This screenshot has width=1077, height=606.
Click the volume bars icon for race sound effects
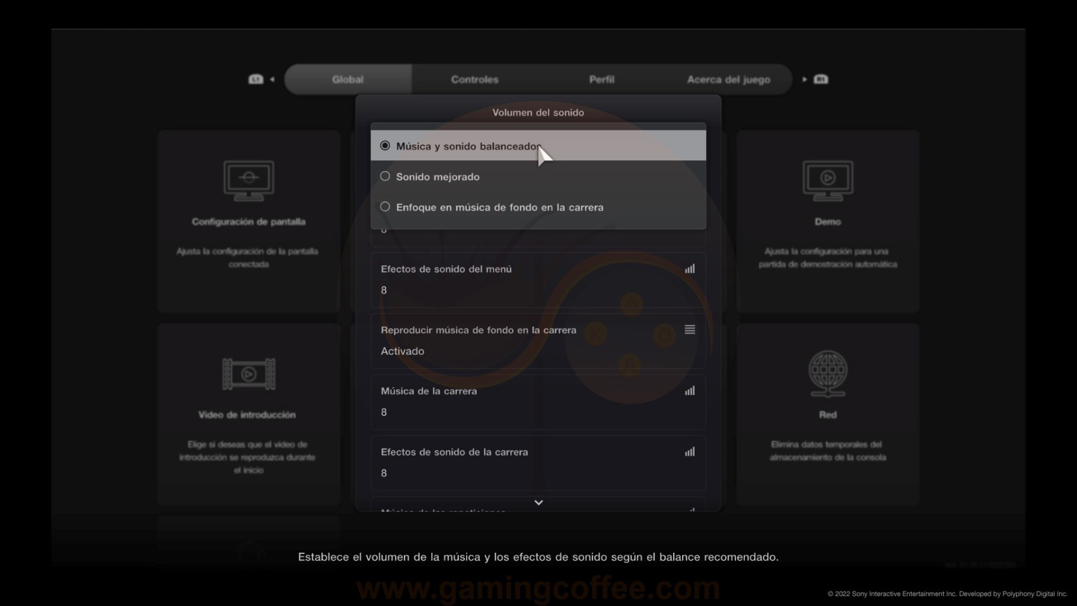coord(690,452)
